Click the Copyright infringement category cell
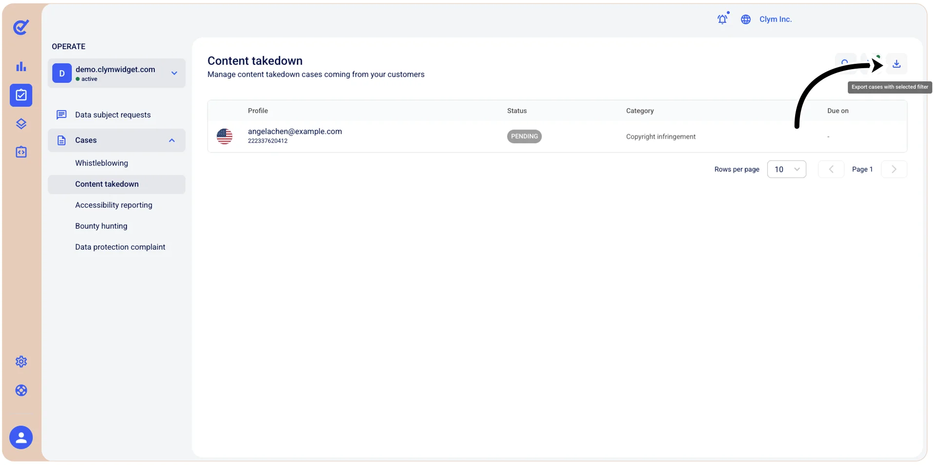 661,137
